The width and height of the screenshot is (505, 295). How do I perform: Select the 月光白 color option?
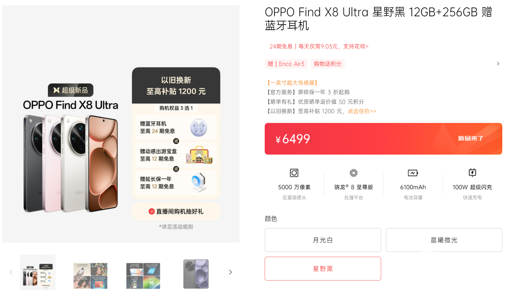[323, 240]
